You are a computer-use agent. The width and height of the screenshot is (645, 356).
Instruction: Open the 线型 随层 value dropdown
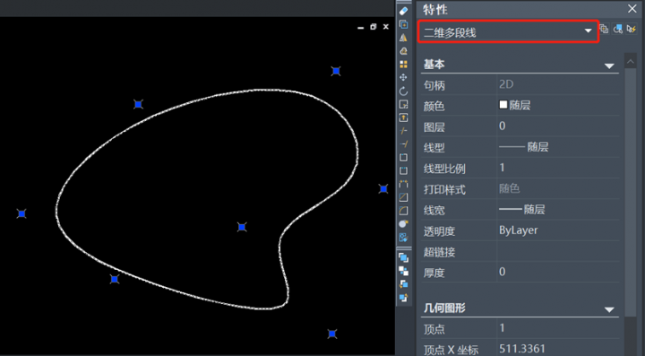tap(558, 147)
